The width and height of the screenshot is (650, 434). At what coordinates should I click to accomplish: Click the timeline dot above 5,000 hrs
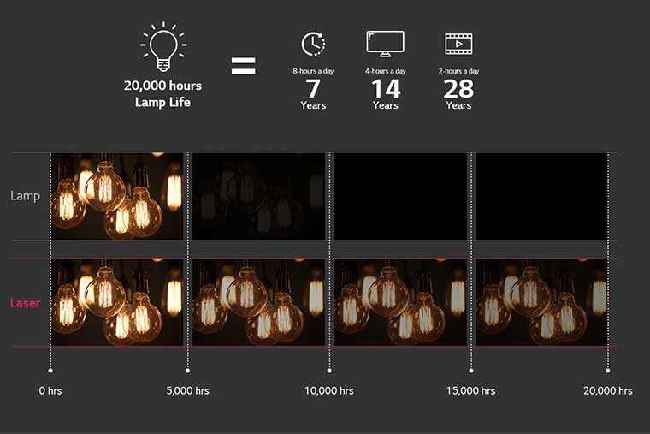pos(188,371)
